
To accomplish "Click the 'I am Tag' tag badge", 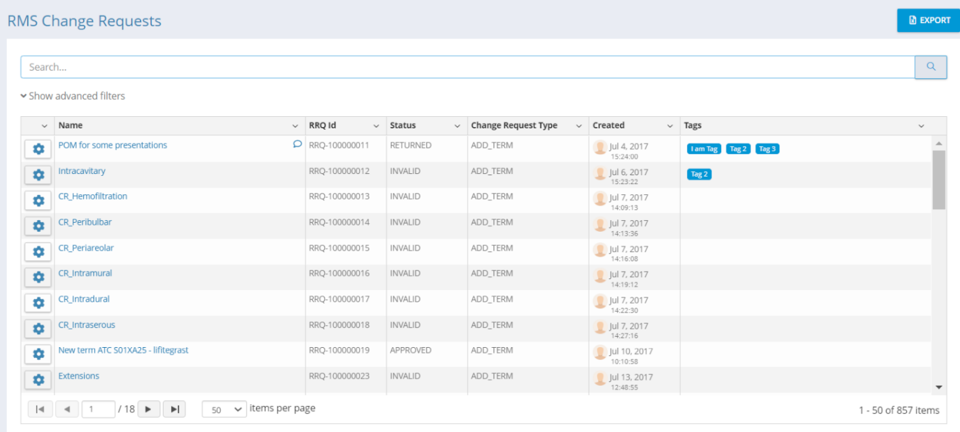I will pyautogui.click(x=703, y=149).
